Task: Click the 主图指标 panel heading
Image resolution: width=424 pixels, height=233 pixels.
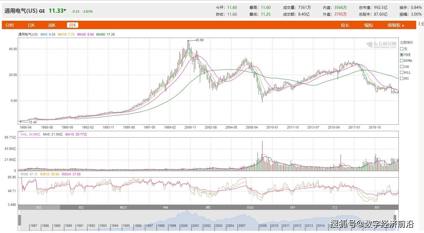Action: click(x=407, y=43)
